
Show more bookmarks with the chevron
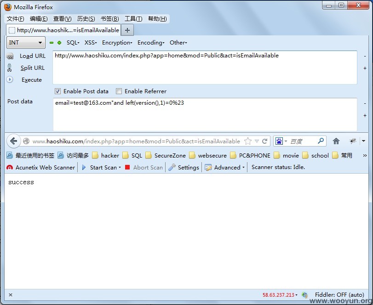pyautogui.click(x=365, y=155)
